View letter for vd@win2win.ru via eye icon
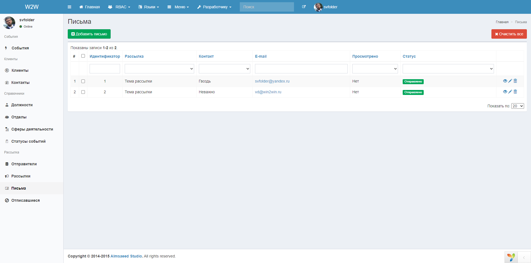Image resolution: width=531 pixels, height=263 pixels. (505, 92)
